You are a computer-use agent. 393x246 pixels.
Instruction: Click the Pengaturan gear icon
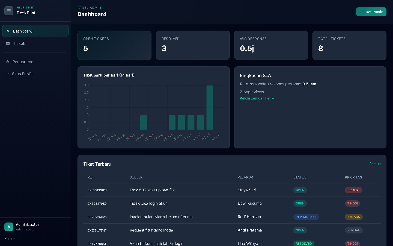[x=8, y=62]
